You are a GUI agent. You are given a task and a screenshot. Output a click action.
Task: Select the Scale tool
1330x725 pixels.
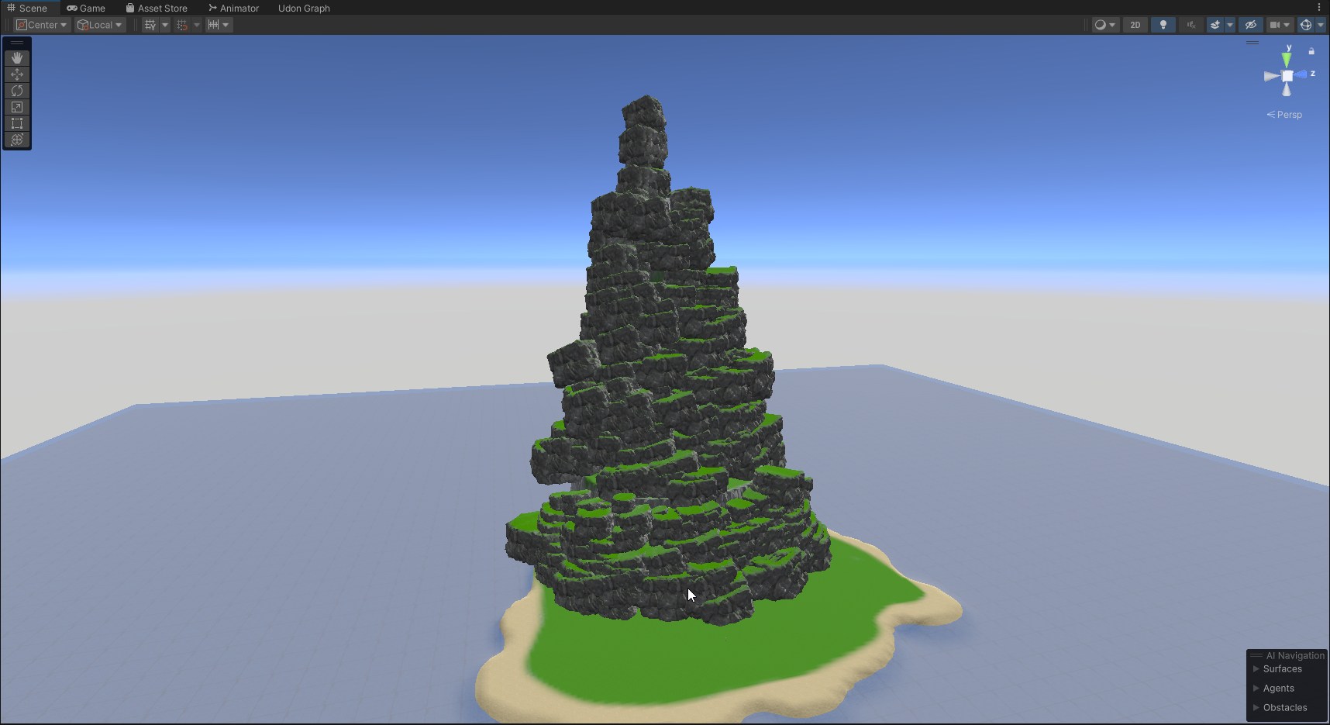pyautogui.click(x=17, y=107)
